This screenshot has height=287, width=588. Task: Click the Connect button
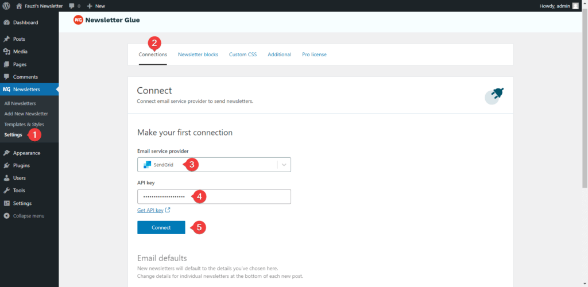point(161,227)
